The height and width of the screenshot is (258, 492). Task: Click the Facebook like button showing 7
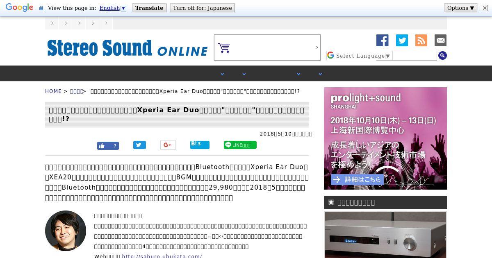point(108,145)
